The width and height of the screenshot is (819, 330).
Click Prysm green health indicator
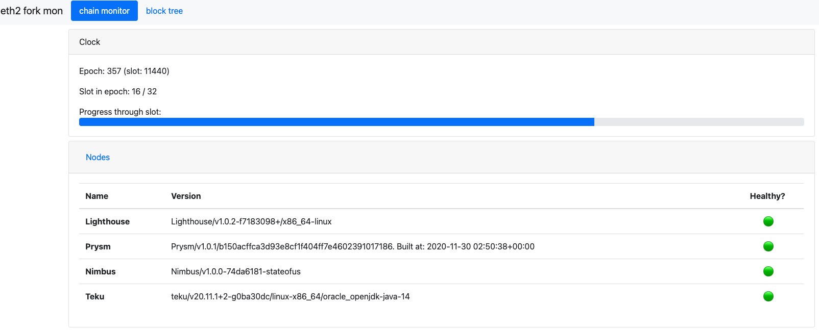(x=768, y=246)
